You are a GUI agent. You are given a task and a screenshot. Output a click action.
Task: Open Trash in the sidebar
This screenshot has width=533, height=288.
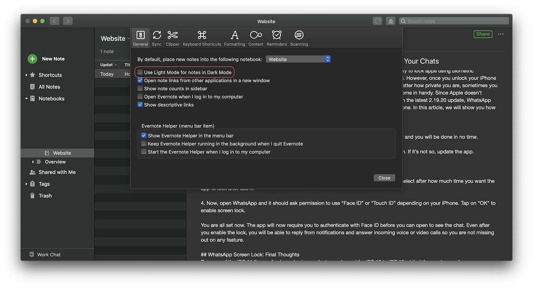[x=45, y=196]
